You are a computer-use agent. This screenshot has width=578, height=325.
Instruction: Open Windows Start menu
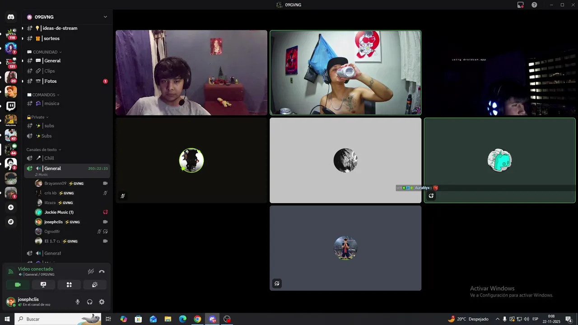(x=7, y=319)
